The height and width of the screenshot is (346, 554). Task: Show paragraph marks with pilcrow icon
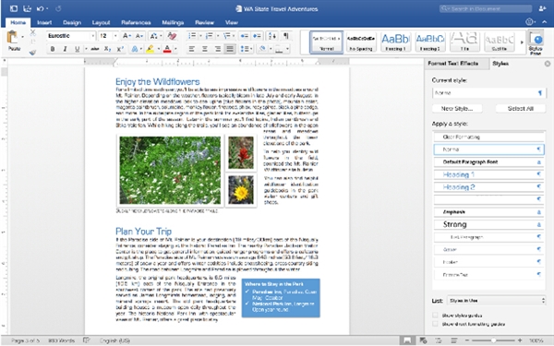point(286,36)
